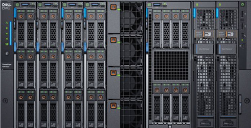The image size is (251, 128).
Task: Click the screw on the left chassis ear
Action: pos(5,101)
